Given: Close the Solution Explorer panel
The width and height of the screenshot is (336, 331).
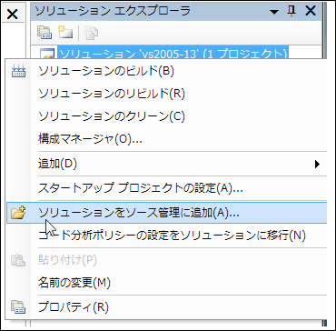Looking at the screenshot, I should coord(311,11).
